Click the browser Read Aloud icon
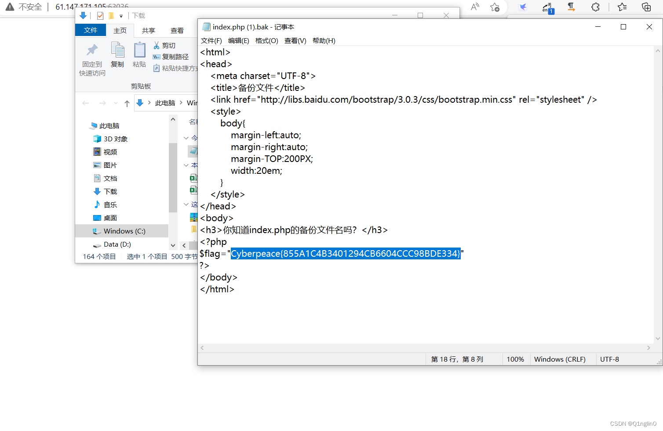663x431 pixels. click(x=475, y=7)
